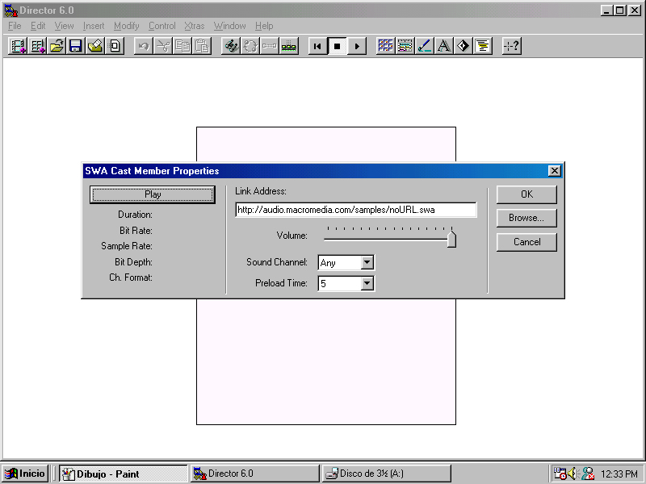Click the Link Address text field
Image resolution: width=646 pixels, height=484 pixels.
pos(356,210)
